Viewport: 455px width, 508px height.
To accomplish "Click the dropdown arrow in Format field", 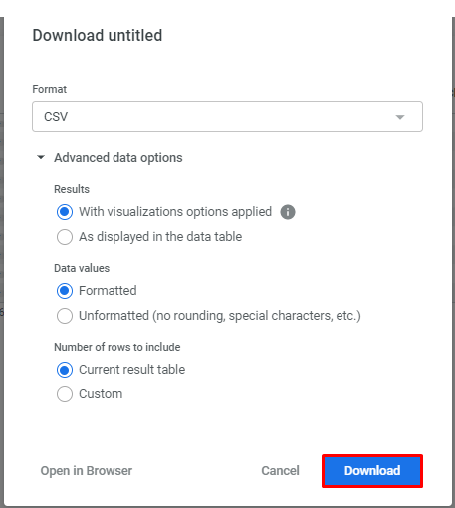I will [400, 117].
